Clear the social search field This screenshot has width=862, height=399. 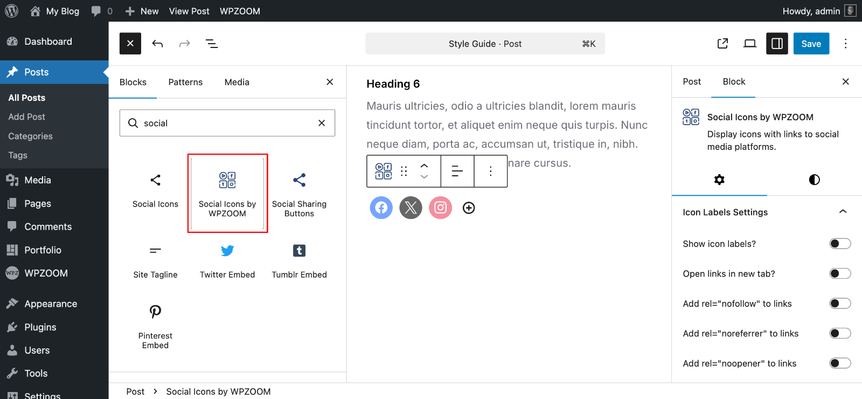pyautogui.click(x=322, y=123)
